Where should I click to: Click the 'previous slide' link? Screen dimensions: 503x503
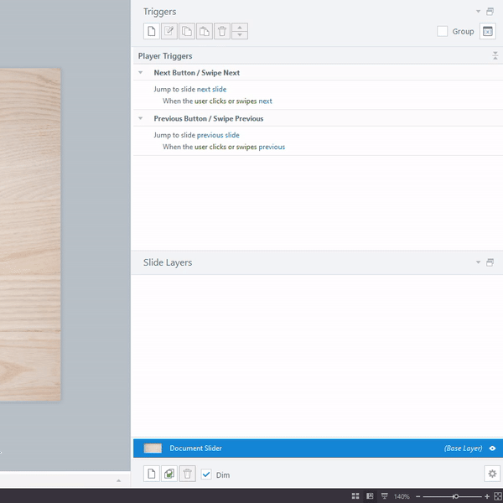pos(218,135)
